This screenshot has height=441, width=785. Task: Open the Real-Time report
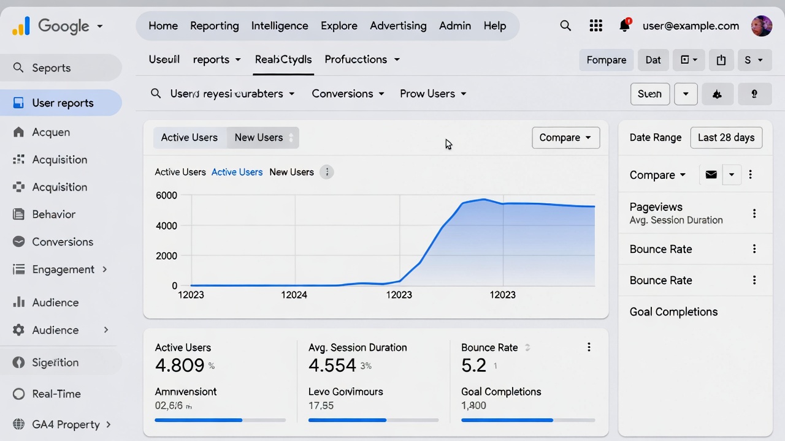coord(56,393)
